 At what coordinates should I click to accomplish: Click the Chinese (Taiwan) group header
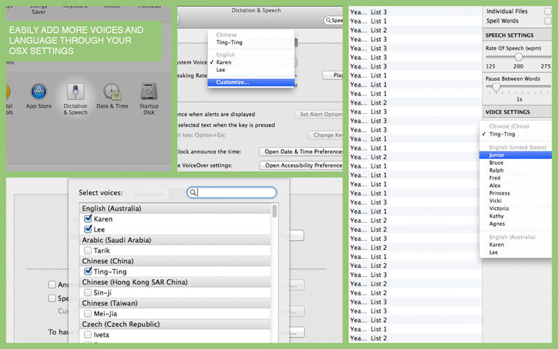pos(175,303)
